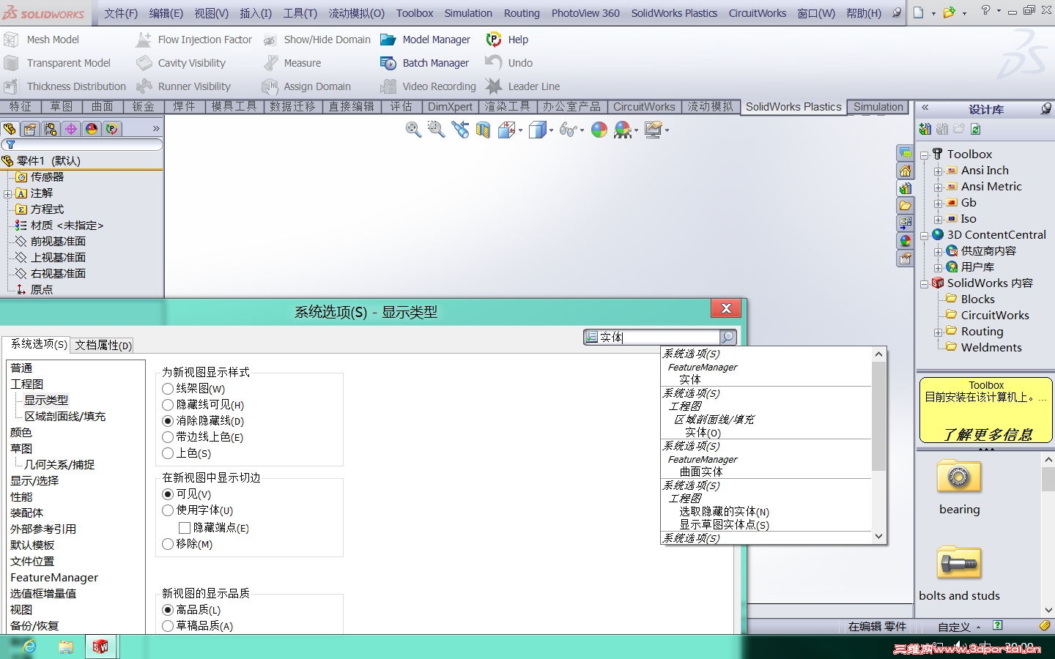Open the DimXpertManager crosshair tab
1055x659 pixels.
(71, 129)
